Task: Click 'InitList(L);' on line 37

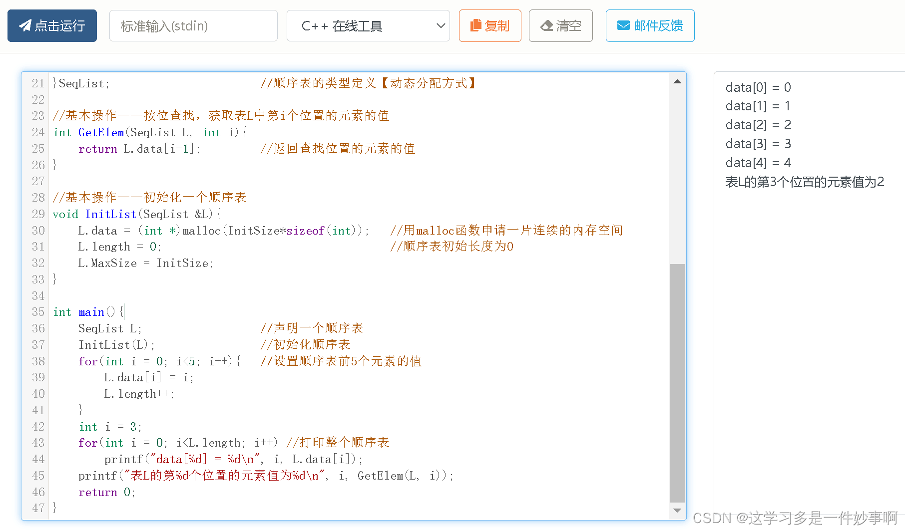Action: (x=116, y=345)
